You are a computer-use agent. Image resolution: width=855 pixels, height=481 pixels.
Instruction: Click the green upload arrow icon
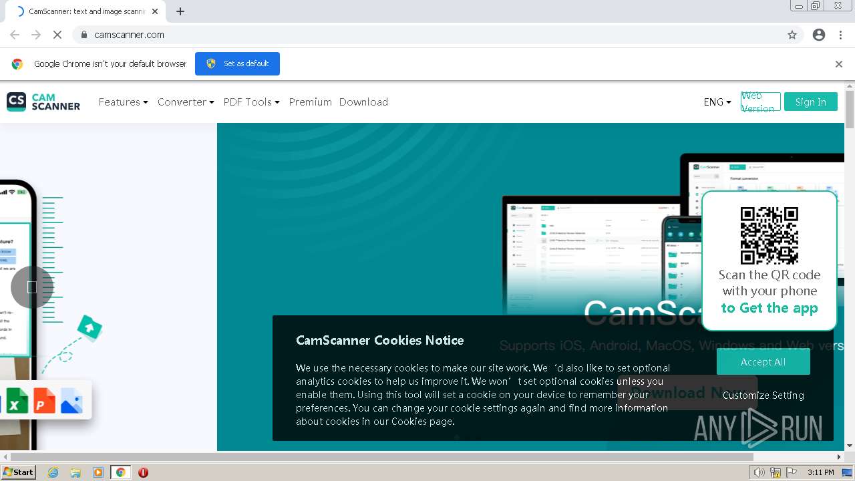[90, 327]
